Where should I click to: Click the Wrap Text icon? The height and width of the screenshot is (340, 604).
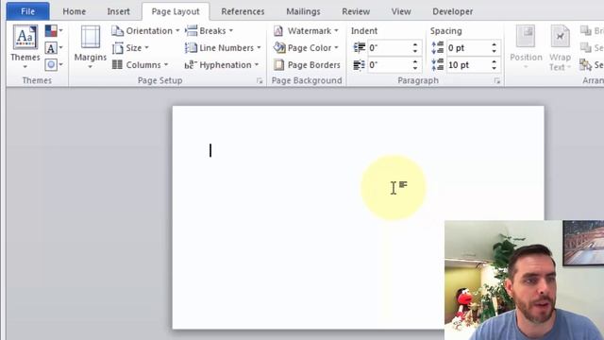pos(560,37)
